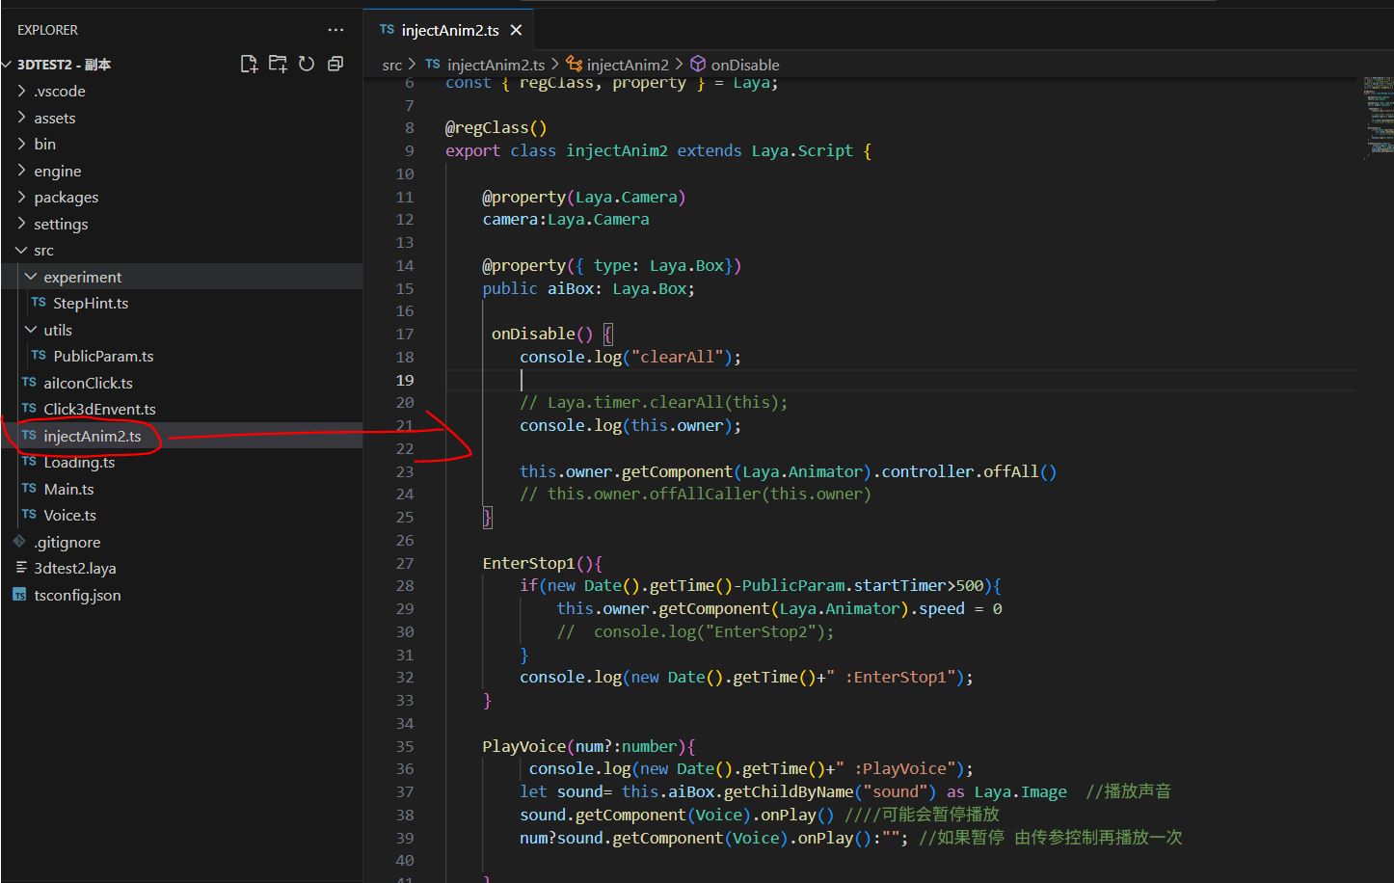Open Loading.ts file
Image resolution: width=1394 pixels, height=883 pixels.
(x=79, y=462)
